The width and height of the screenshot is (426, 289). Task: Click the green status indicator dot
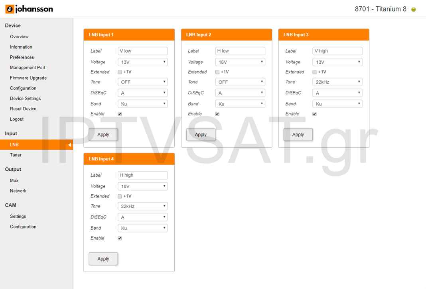[414, 10]
